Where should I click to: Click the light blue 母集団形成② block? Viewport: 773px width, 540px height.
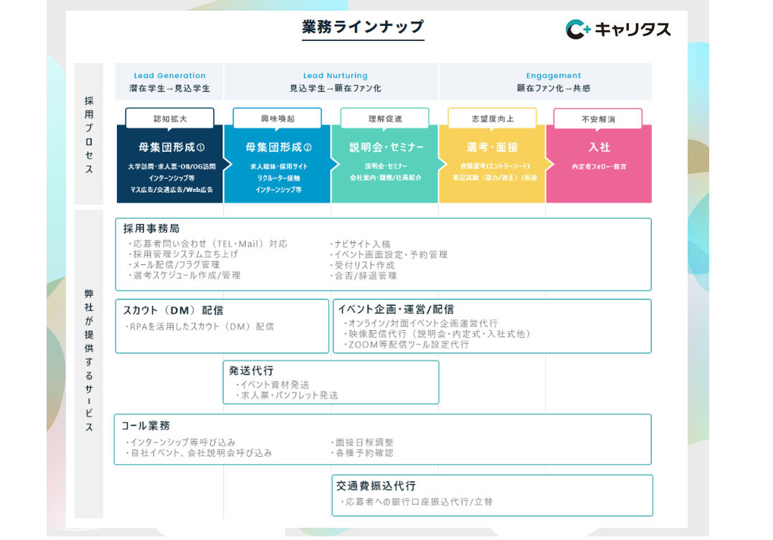tap(278, 164)
